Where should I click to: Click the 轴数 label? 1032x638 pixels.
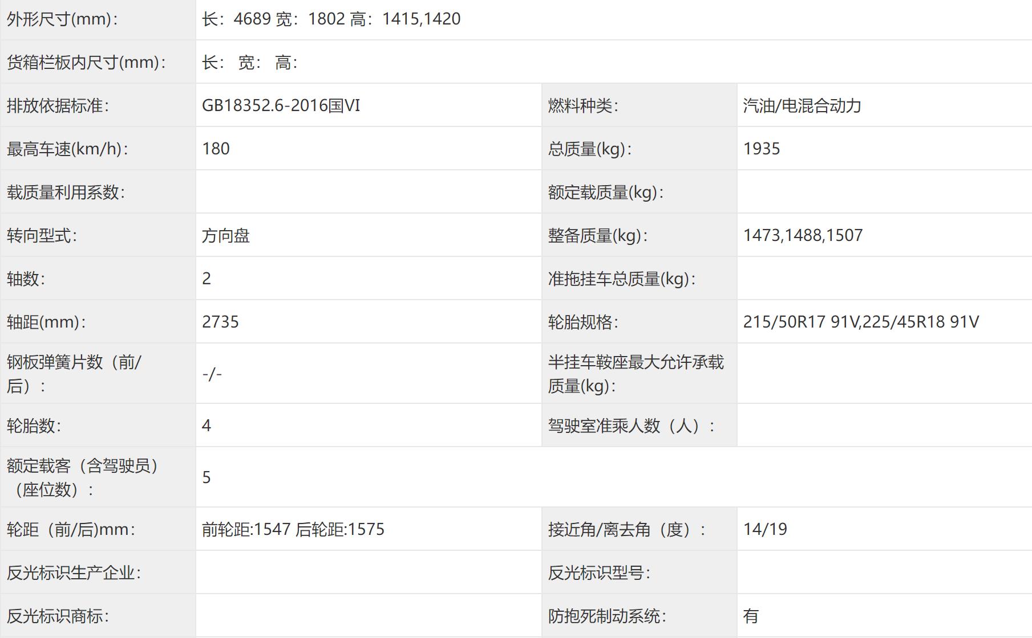point(26,279)
